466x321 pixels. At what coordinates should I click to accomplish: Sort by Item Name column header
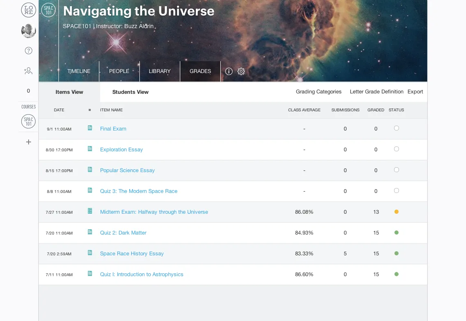[112, 110]
